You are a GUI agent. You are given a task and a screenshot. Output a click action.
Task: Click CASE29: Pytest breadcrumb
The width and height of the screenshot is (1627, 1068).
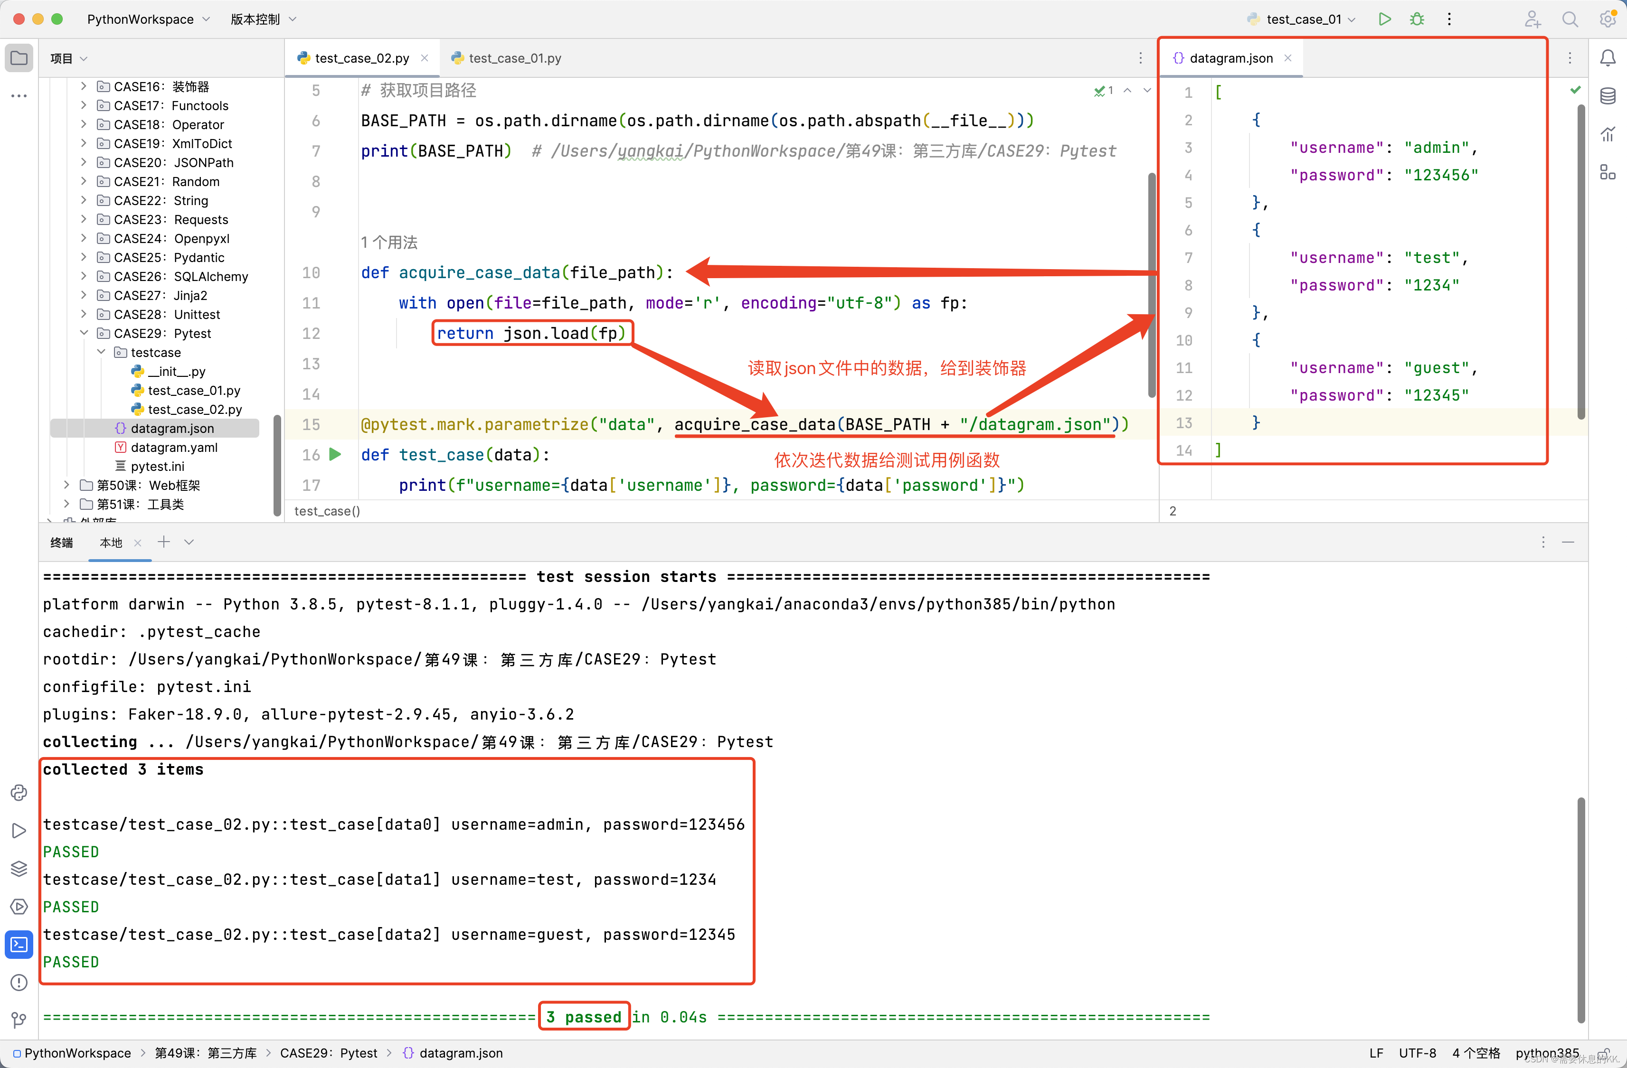tap(328, 1053)
